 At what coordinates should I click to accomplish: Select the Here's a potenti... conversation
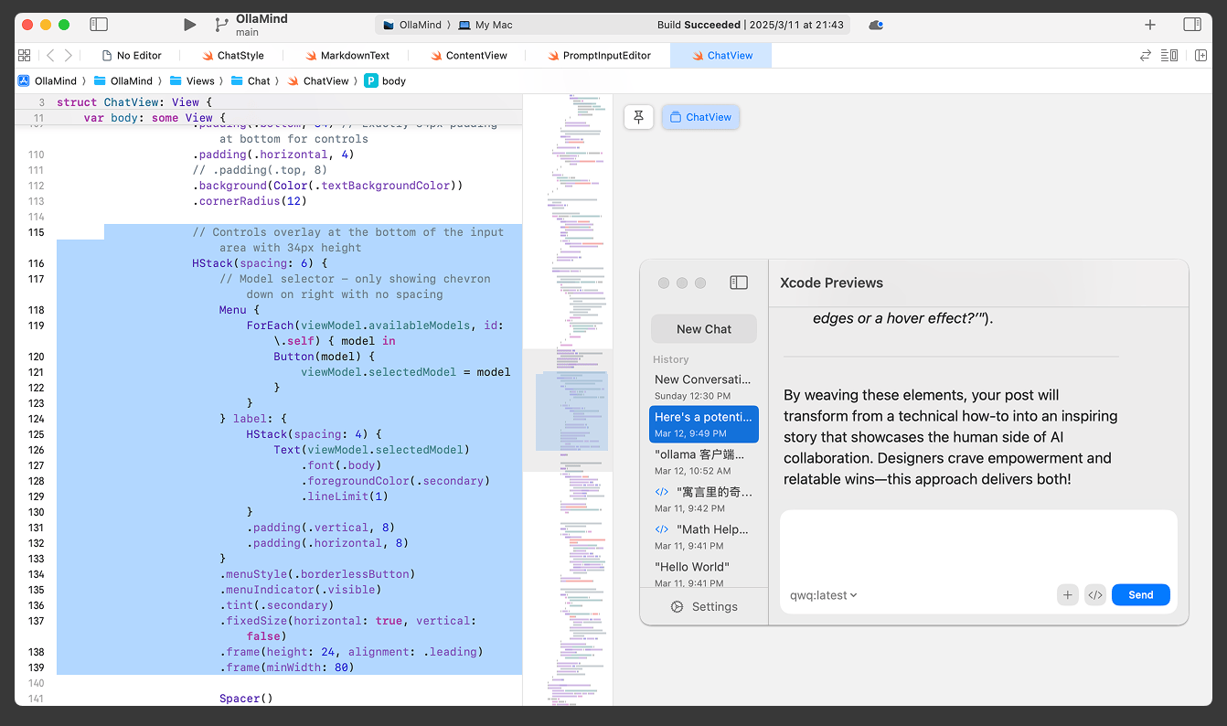[704, 424]
